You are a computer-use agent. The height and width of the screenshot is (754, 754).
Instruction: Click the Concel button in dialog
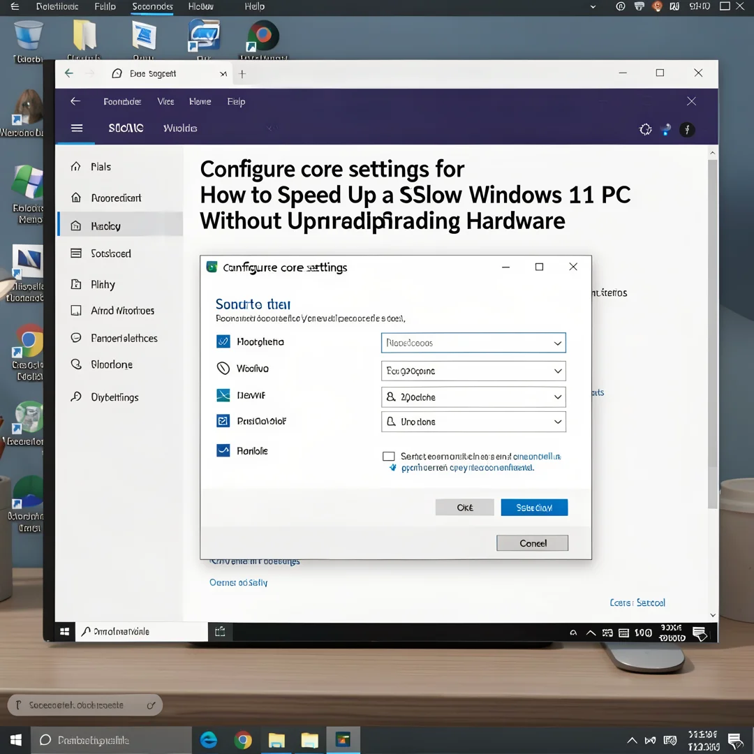coord(532,543)
